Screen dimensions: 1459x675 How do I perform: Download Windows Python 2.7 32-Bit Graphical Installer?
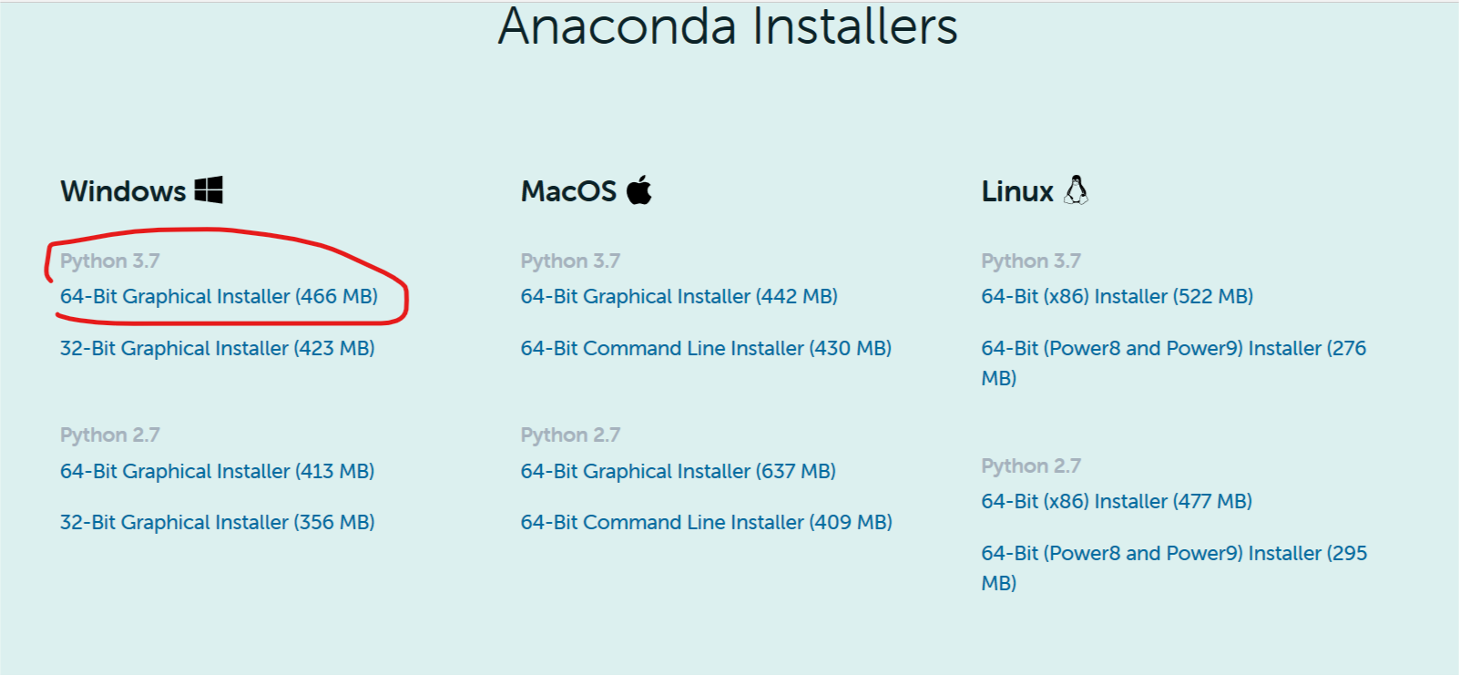217,523
